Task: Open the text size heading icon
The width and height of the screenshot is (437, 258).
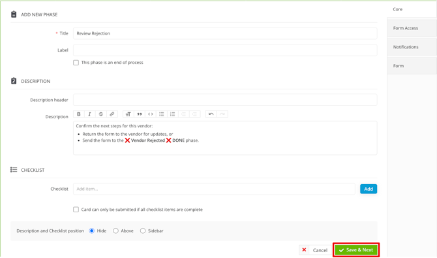Action: 128,114
